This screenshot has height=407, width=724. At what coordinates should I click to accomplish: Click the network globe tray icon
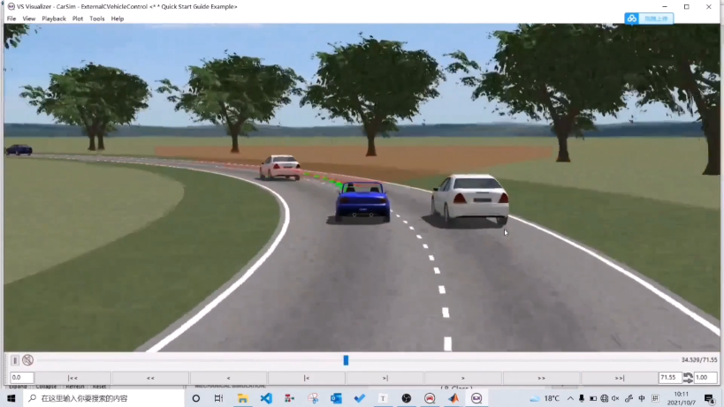pyautogui.click(x=605, y=398)
